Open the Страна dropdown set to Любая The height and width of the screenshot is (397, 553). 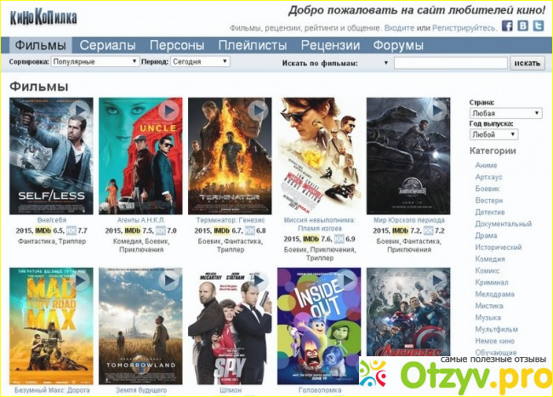coord(505,113)
